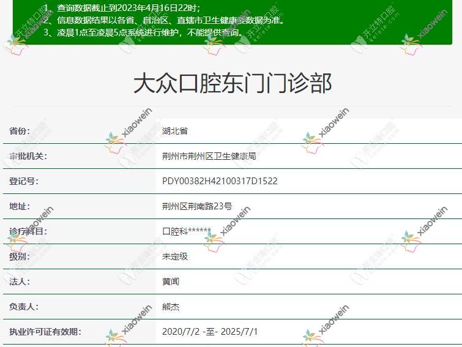The height and width of the screenshot is (347, 462).
Task: Click the 地址 label
Action: tap(20, 206)
